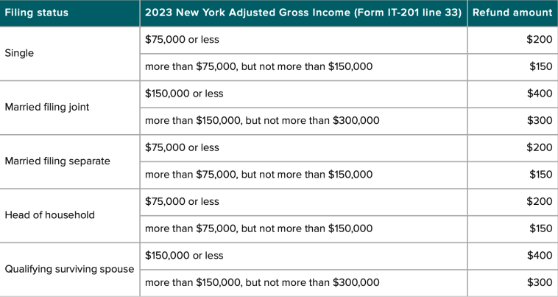Click the Refund amount column header
The height and width of the screenshot is (297, 558).
(x=512, y=13)
